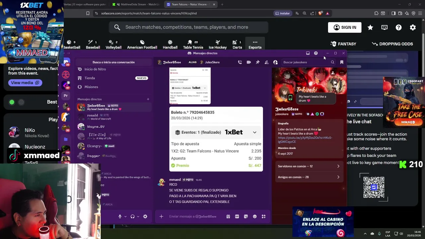Add friends to the DM

pyautogui.click(x=266, y=62)
